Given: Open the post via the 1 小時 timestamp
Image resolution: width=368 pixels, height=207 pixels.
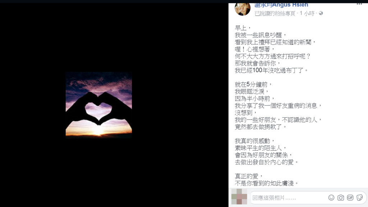Looking at the screenshot, I should pyautogui.click(x=307, y=14).
